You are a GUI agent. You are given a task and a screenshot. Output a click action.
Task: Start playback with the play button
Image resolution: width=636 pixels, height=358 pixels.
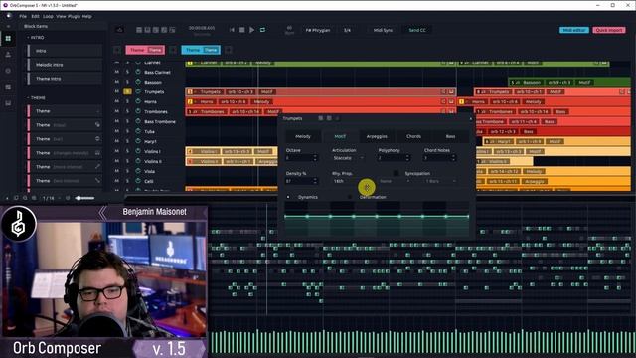click(x=251, y=30)
